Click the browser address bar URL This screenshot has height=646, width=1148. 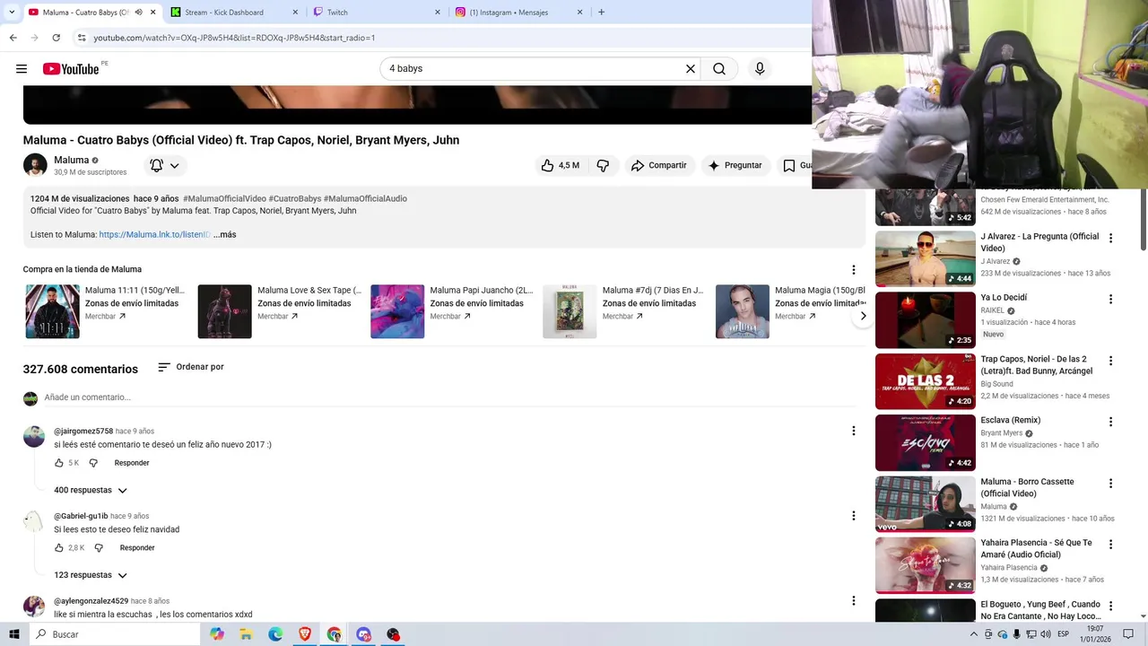(234, 38)
